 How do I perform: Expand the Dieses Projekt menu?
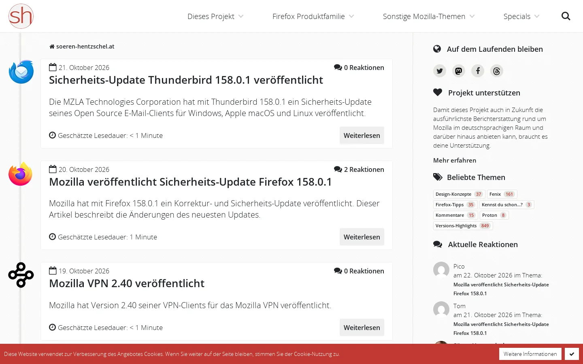point(215,16)
